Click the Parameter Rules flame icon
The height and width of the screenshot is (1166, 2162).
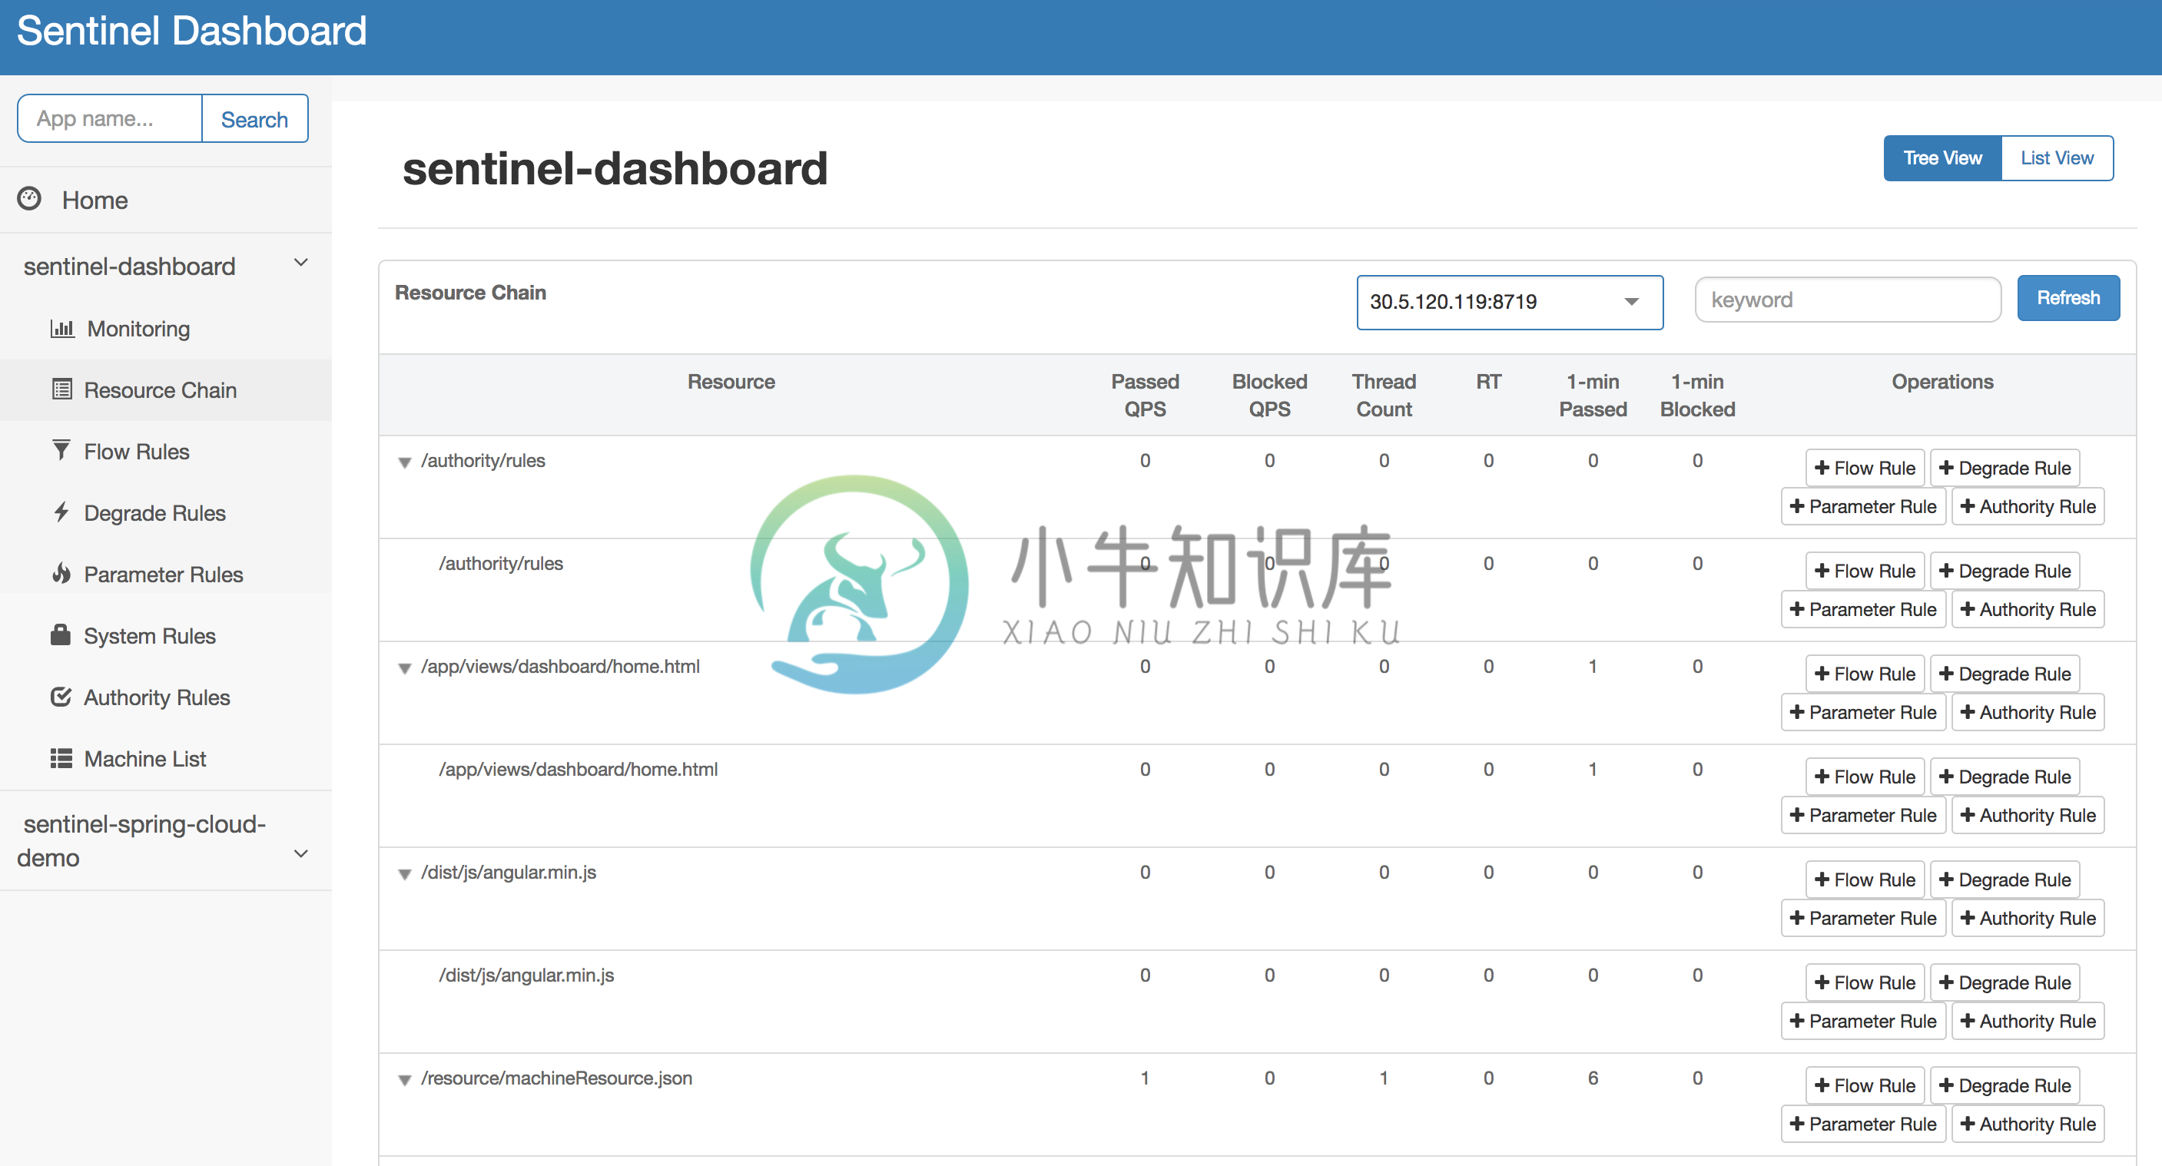[x=61, y=573]
